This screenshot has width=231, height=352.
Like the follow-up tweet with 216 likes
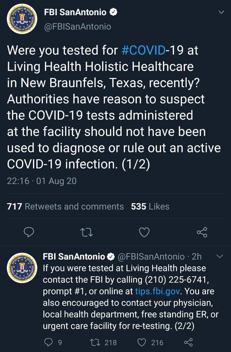pos(142,342)
